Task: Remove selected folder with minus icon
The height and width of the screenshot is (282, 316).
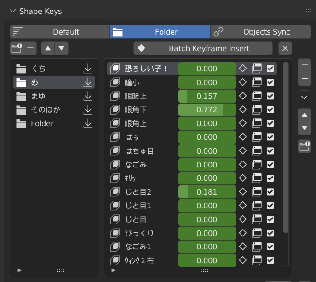Action: point(30,48)
